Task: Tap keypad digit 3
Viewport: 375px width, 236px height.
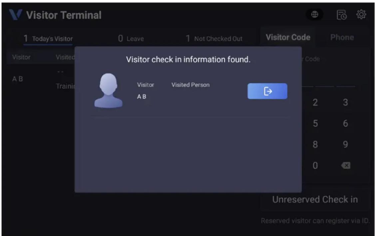Action: pyautogui.click(x=345, y=102)
